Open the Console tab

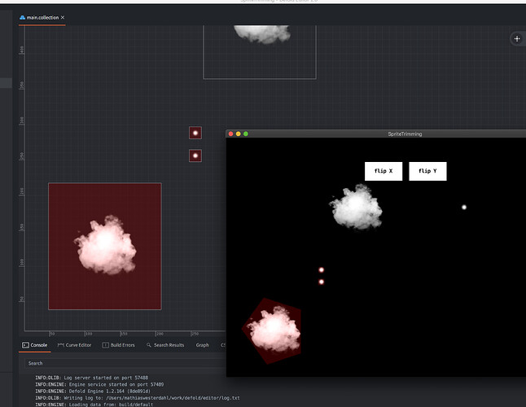pos(35,345)
